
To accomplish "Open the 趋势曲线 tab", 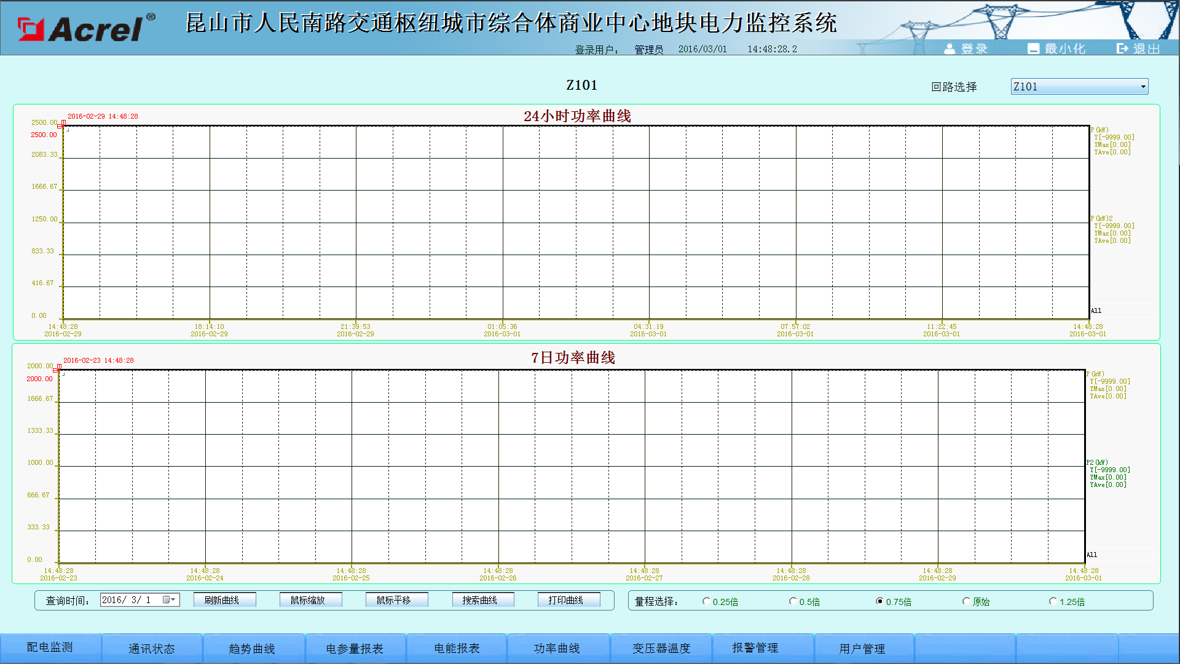I will (252, 649).
